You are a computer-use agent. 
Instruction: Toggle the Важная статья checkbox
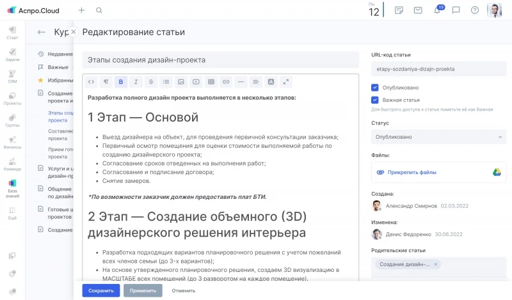(375, 100)
